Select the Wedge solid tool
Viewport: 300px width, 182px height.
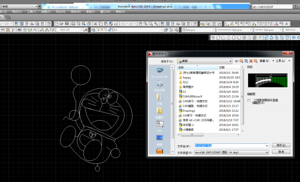223,38
